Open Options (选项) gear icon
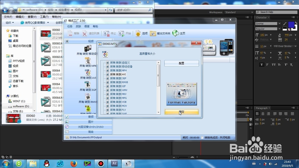 (x=138, y=33)
